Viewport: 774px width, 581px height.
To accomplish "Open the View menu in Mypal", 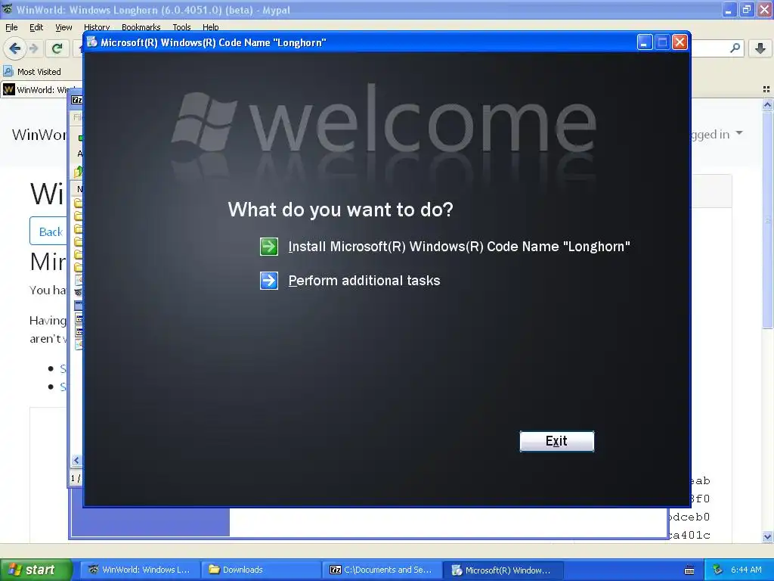I will click(x=63, y=27).
